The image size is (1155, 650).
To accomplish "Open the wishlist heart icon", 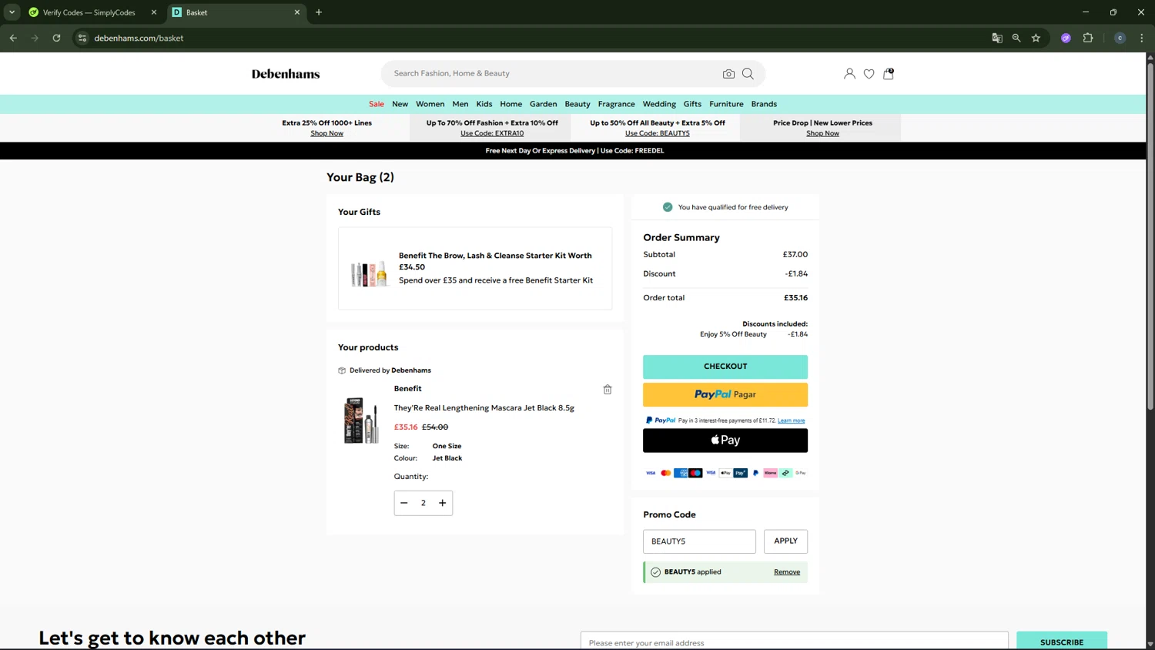I will coord(869,74).
